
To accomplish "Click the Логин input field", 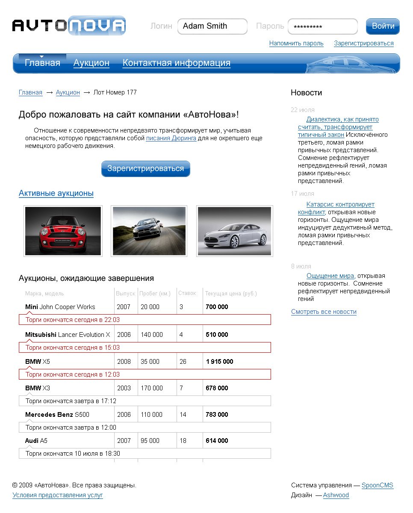I will click(x=212, y=26).
